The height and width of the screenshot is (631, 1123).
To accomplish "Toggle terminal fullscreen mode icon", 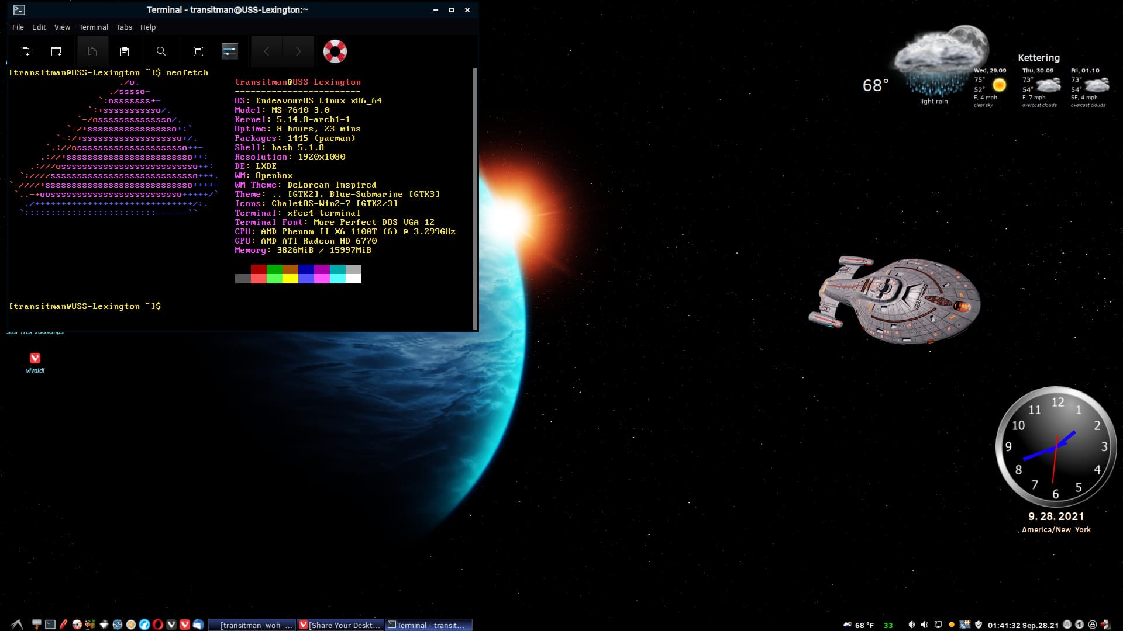I will pyautogui.click(x=198, y=51).
